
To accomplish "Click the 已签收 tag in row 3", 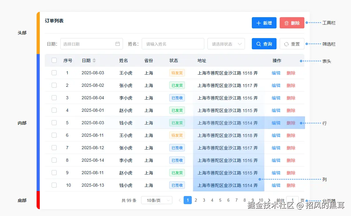I will [x=177, y=98].
